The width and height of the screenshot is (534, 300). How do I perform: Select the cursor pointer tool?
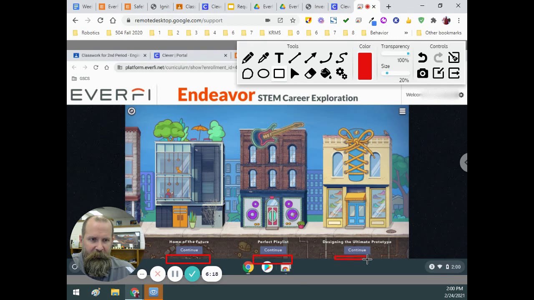[295, 74]
